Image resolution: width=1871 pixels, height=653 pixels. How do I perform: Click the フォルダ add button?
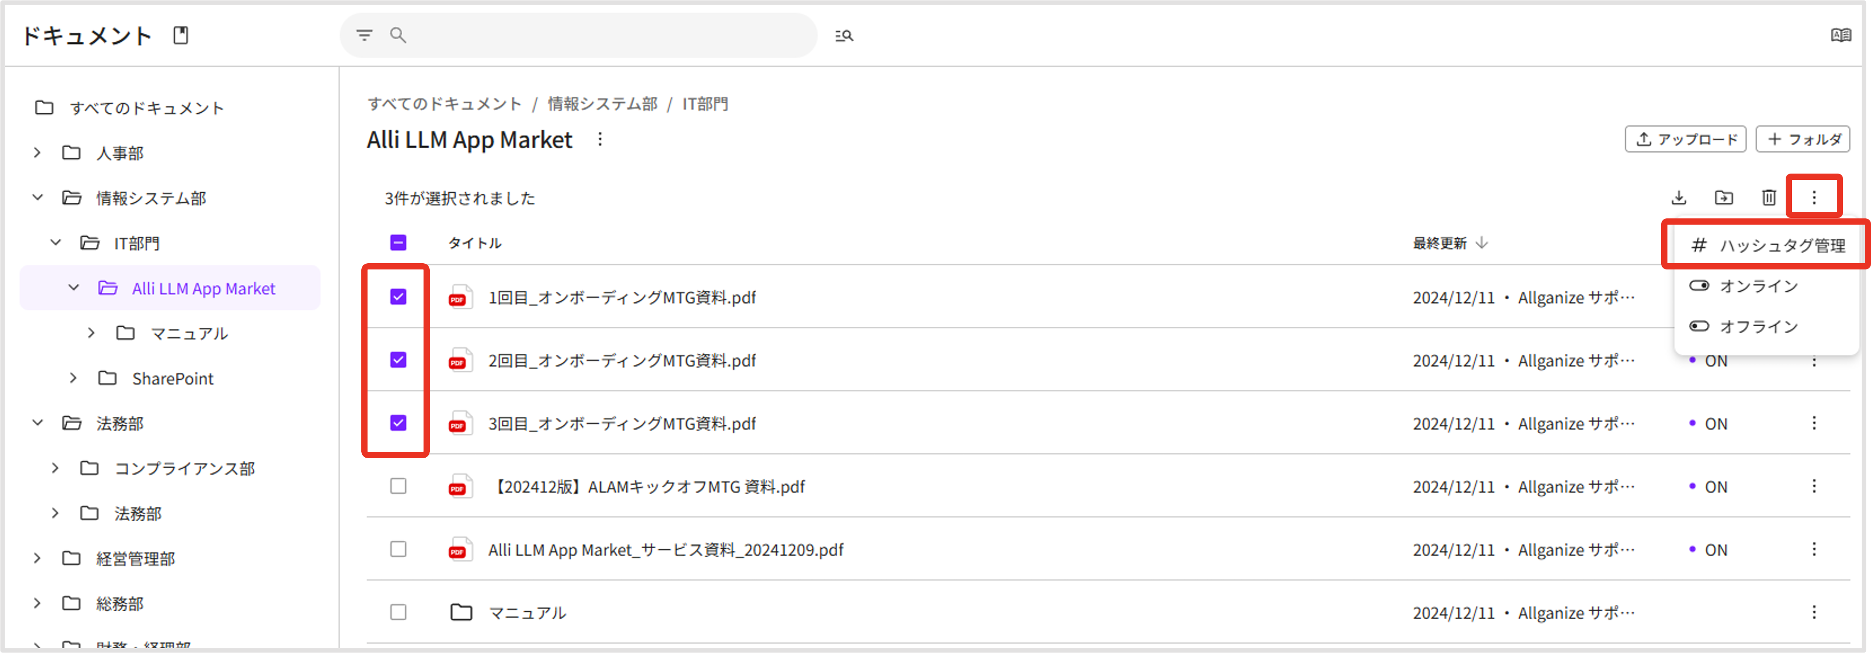(1803, 139)
